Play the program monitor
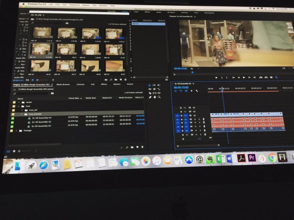This screenshot has width=294, height=220. tap(244, 77)
